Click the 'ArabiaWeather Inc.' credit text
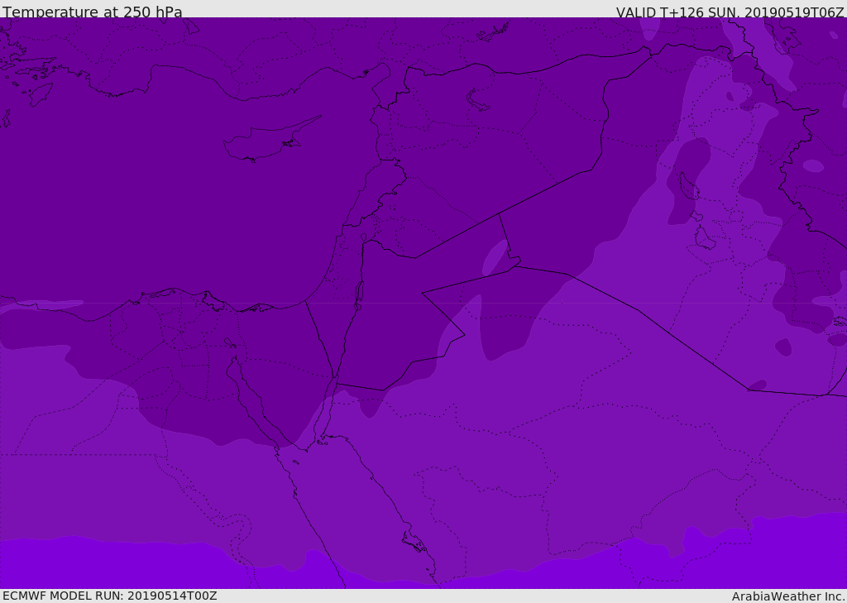Screen dimensions: 847x603 tap(788, 596)
